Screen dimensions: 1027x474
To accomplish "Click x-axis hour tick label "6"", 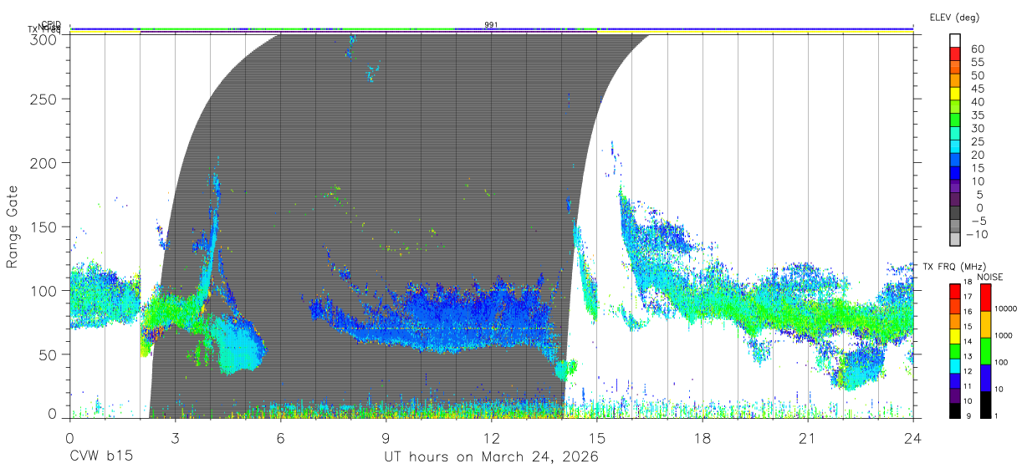I will (280, 438).
